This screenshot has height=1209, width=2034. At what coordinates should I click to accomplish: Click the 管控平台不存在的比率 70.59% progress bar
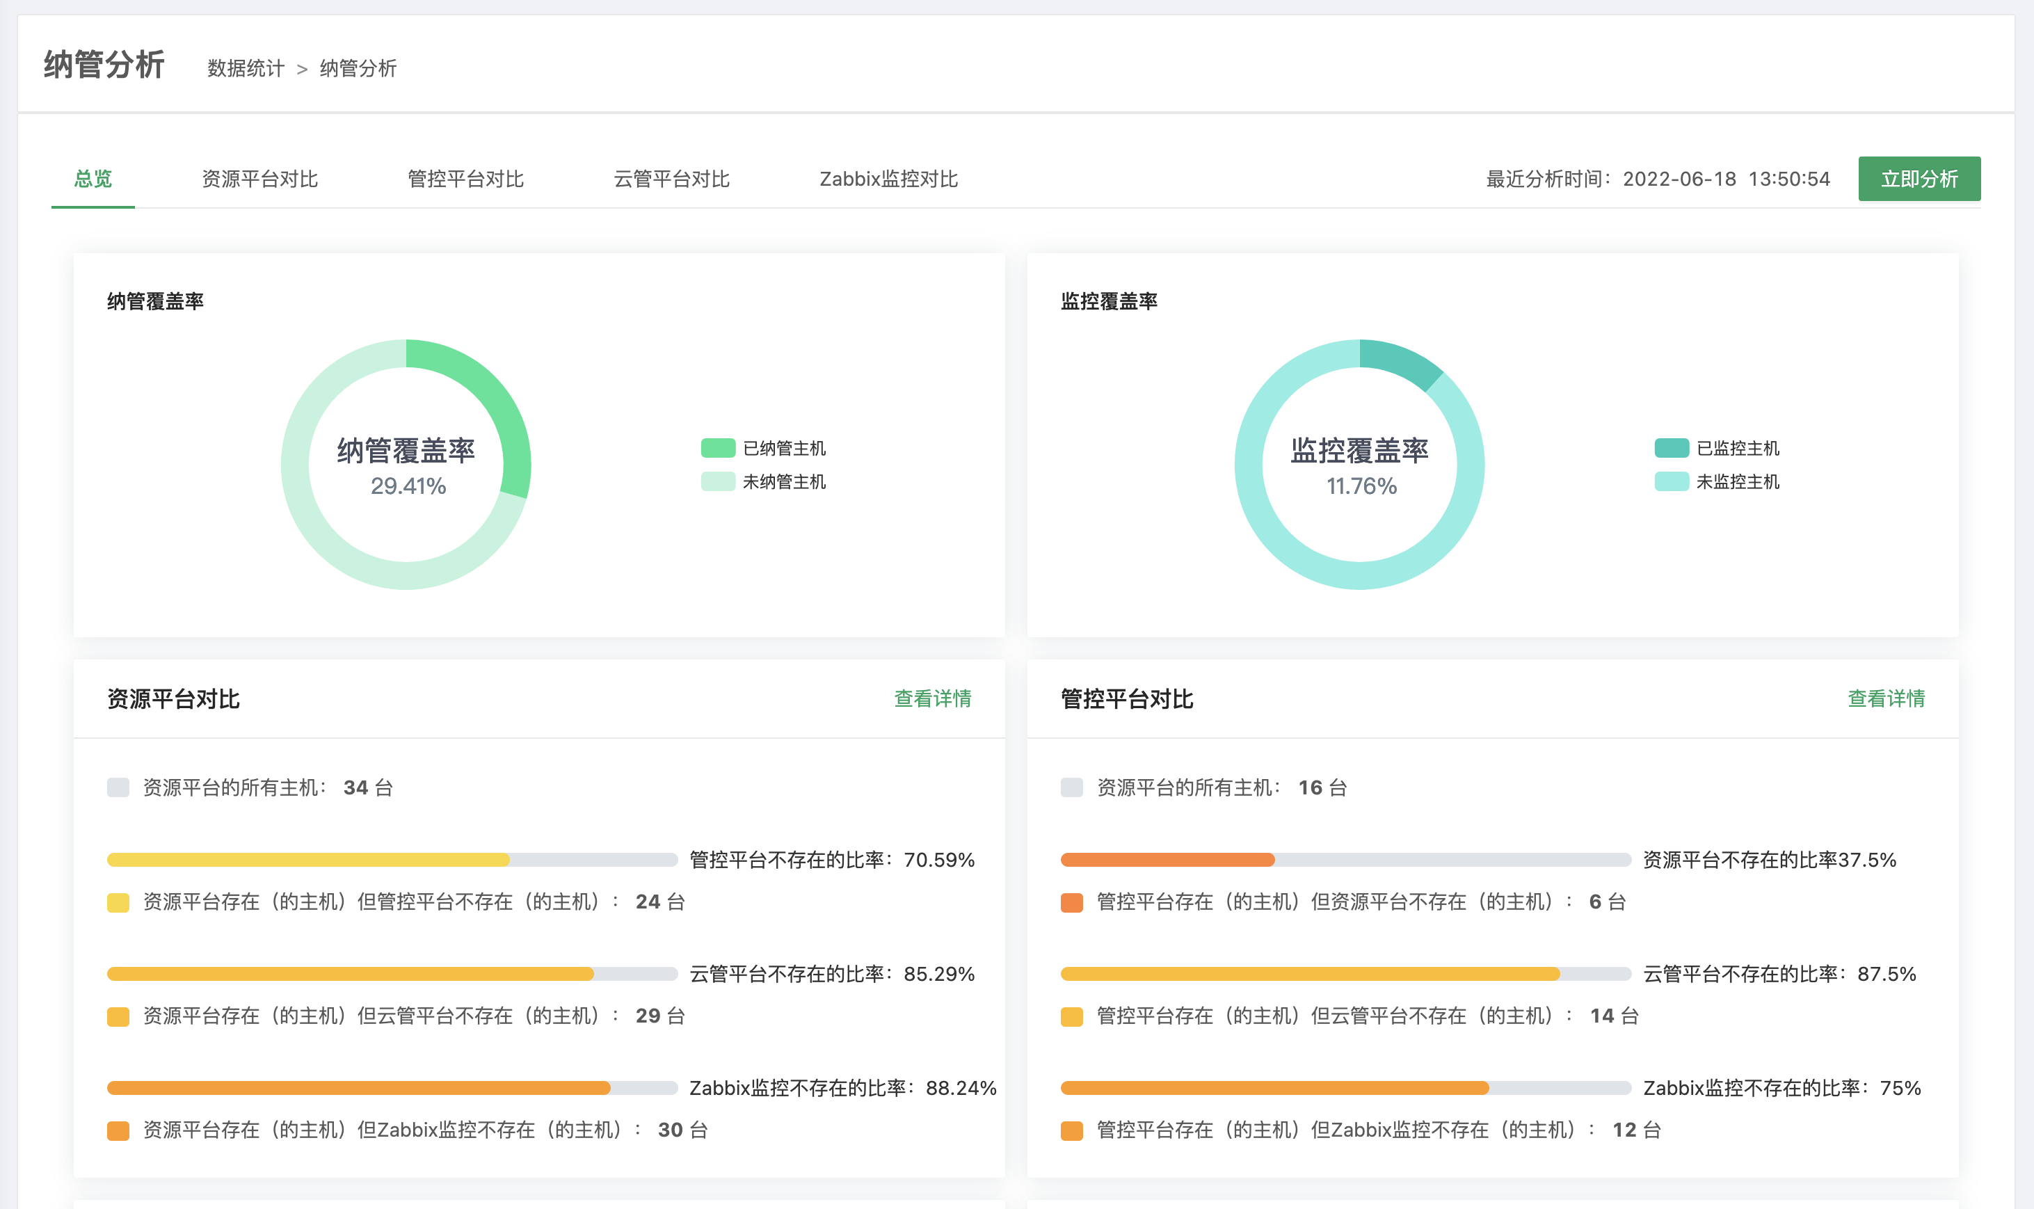point(392,860)
